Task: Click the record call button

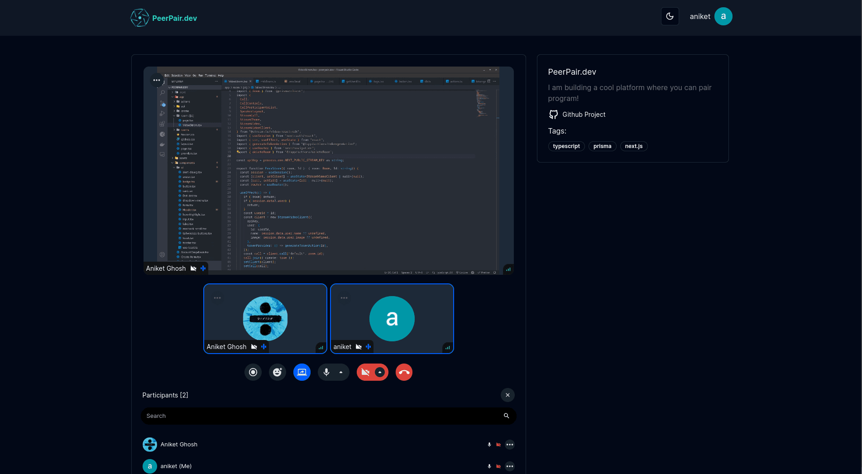Action: pyautogui.click(x=253, y=372)
